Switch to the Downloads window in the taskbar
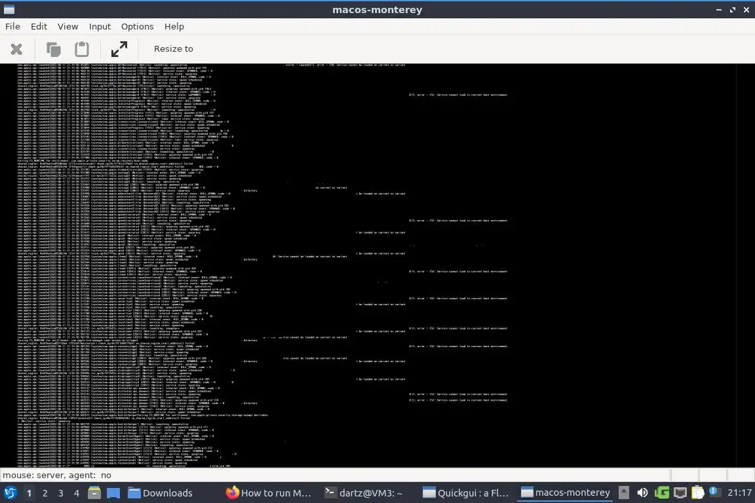 click(161, 493)
